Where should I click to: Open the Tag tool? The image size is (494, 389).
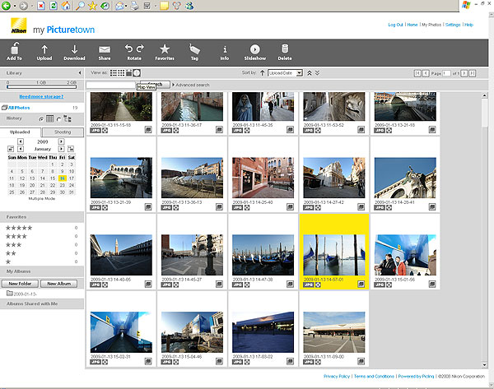[194, 53]
